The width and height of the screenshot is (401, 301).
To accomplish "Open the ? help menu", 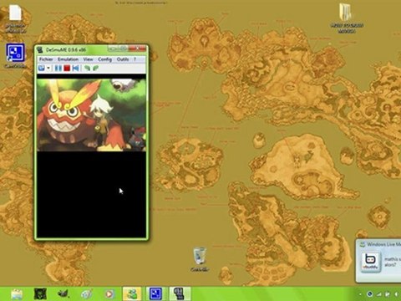I will click(135, 59).
